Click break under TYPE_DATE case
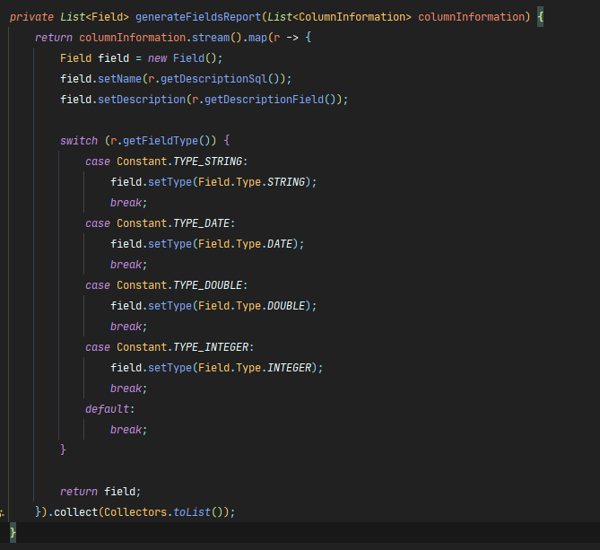The height and width of the screenshot is (550, 600). pos(126,265)
